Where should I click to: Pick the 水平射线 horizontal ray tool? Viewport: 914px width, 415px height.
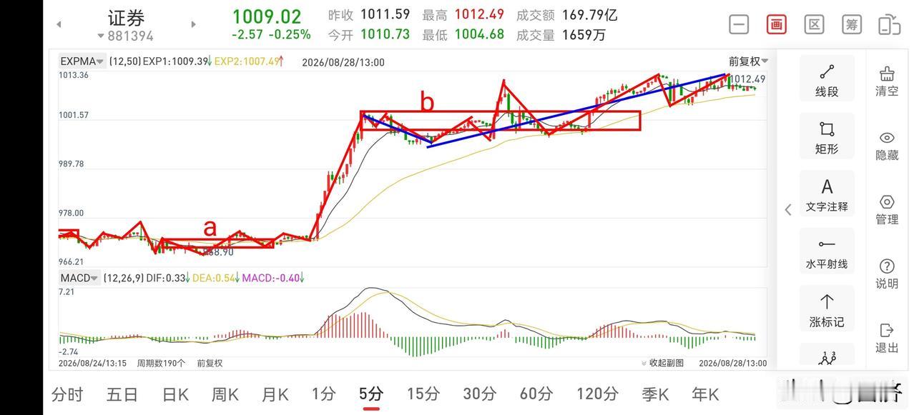point(827,253)
